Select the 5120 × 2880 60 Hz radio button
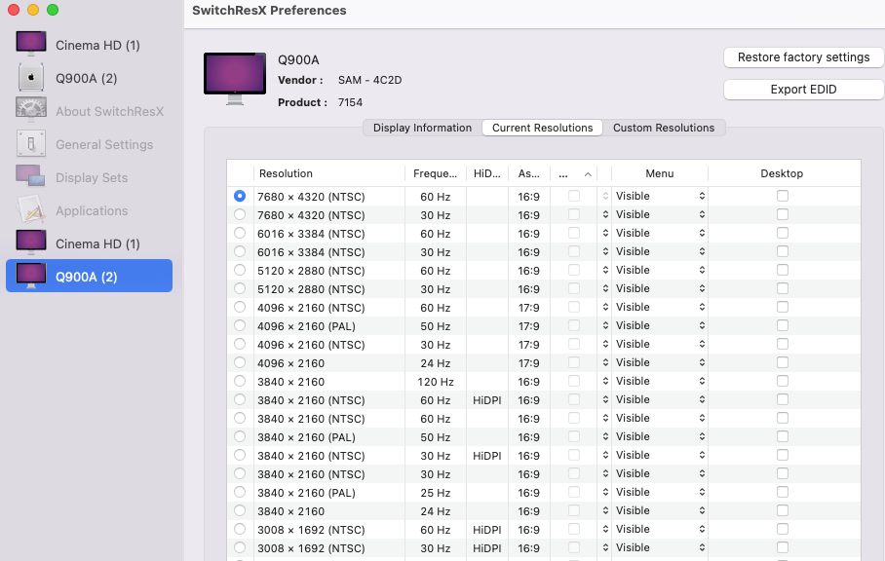Image resolution: width=885 pixels, height=561 pixels. coord(240,270)
